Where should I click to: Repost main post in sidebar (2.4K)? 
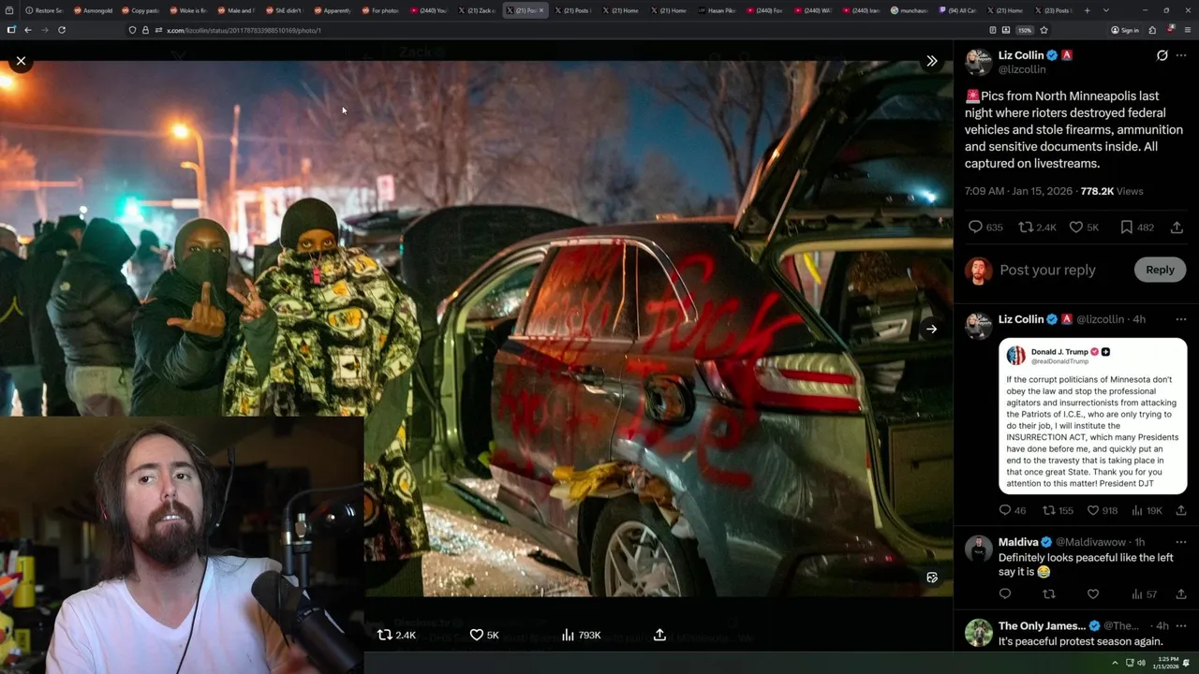[1037, 227]
